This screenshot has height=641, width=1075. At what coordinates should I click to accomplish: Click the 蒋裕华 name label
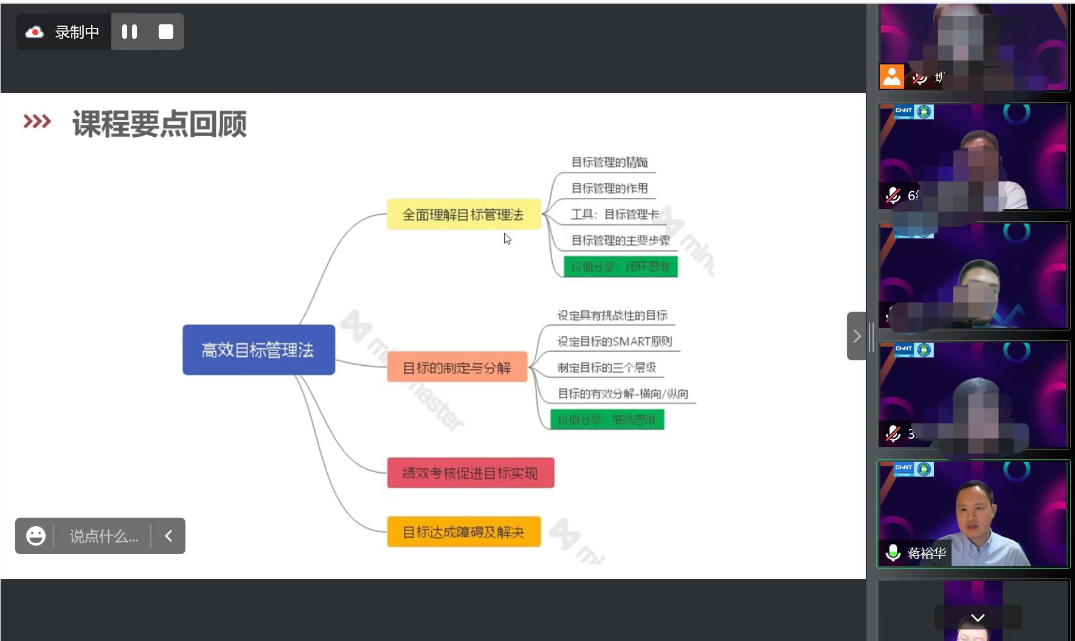(x=927, y=554)
